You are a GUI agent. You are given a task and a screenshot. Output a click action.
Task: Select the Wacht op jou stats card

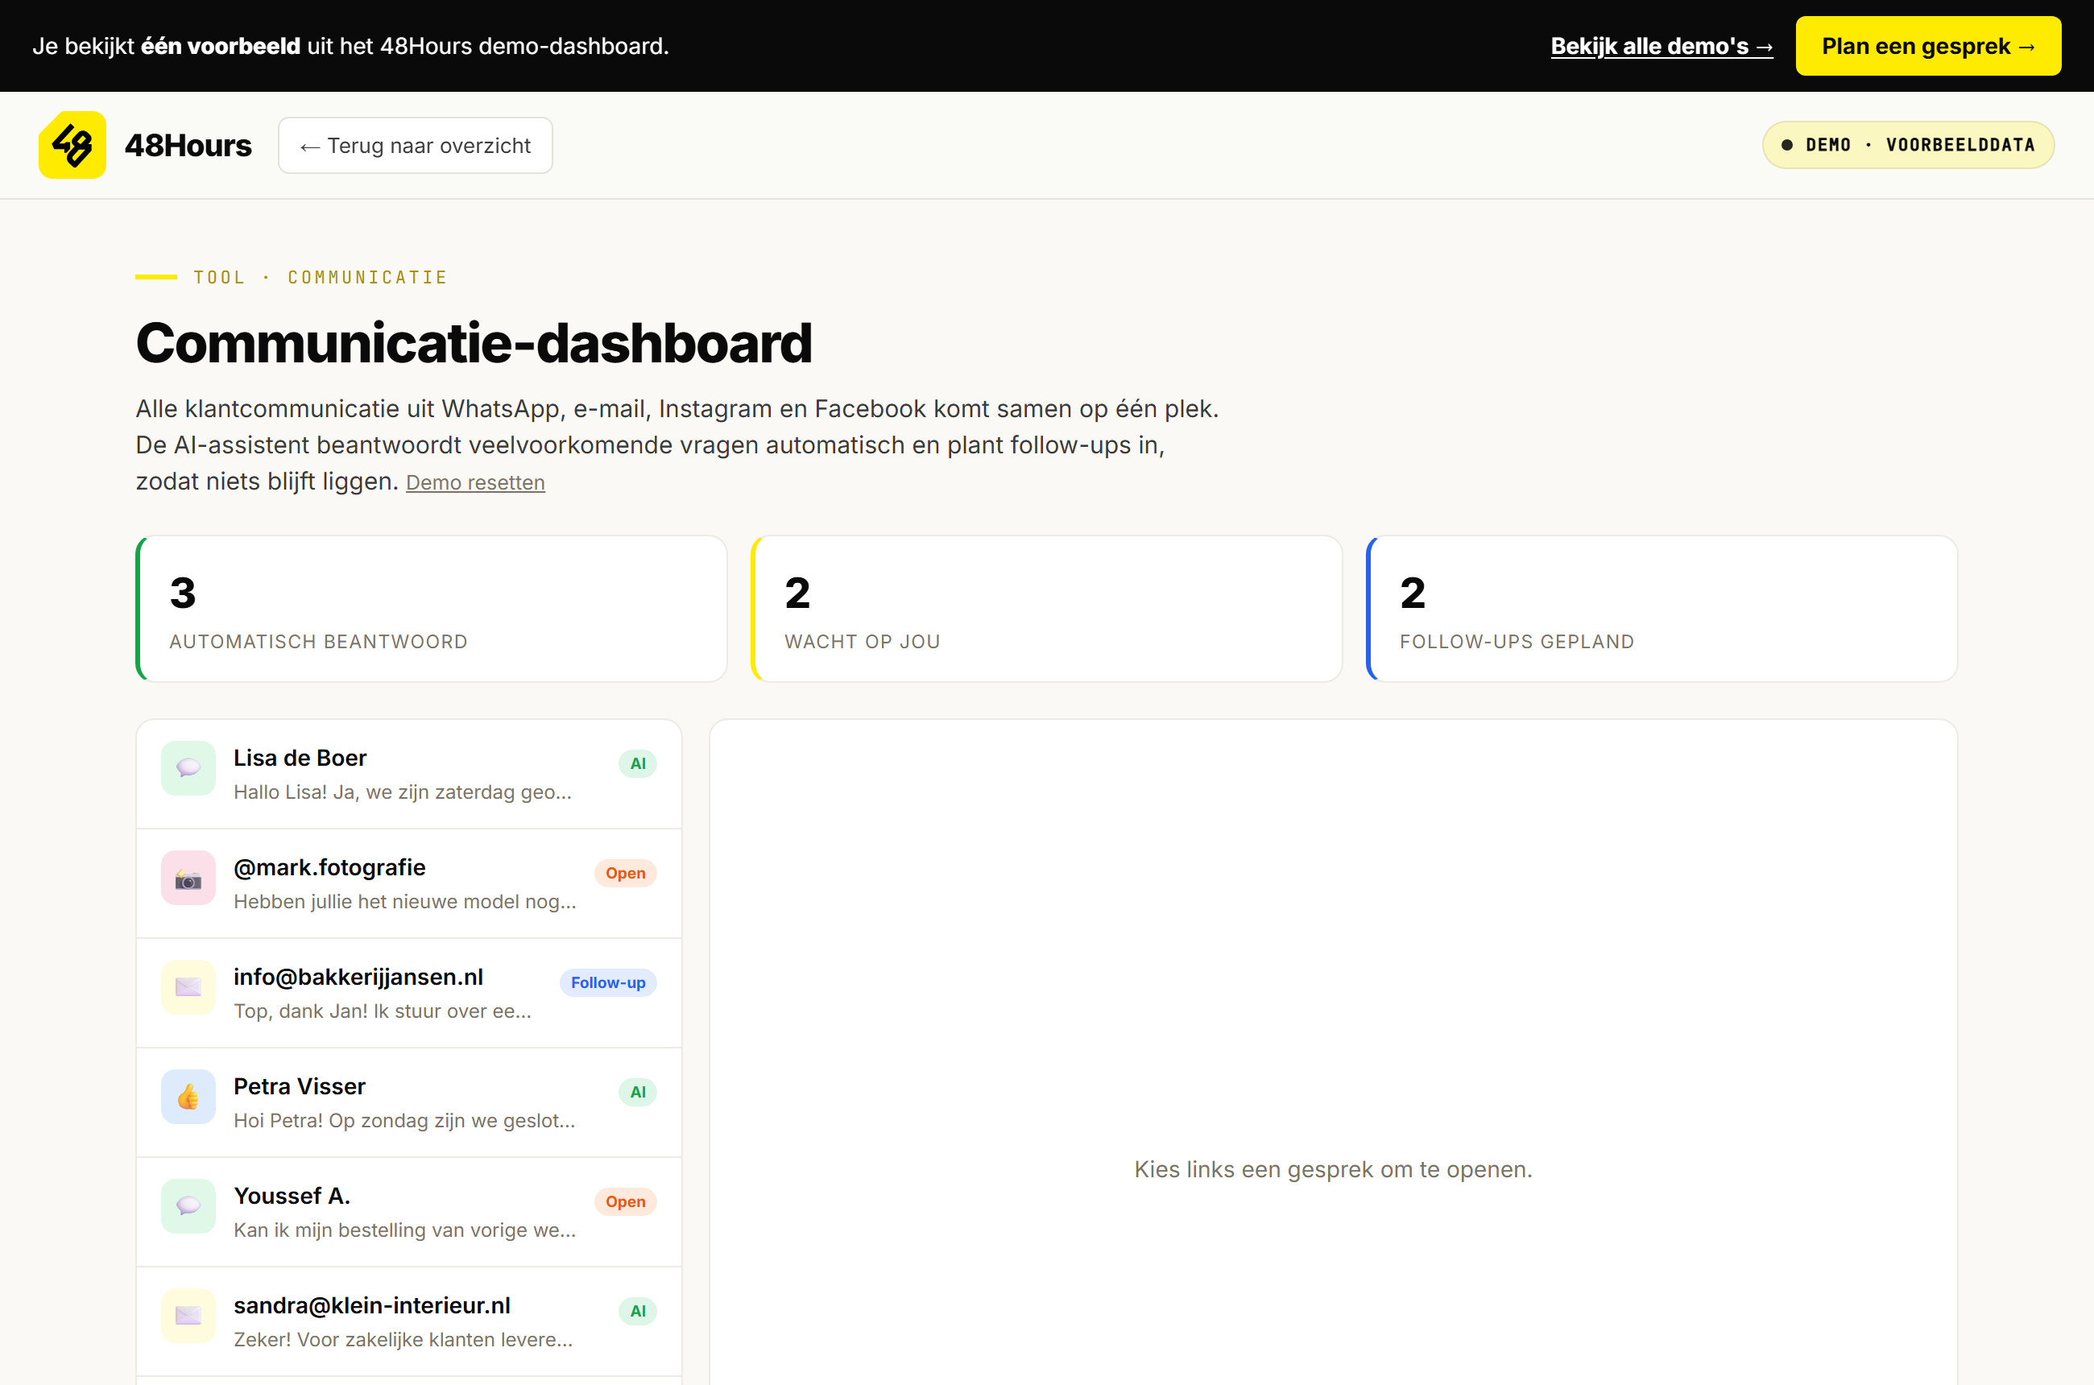tap(1046, 609)
